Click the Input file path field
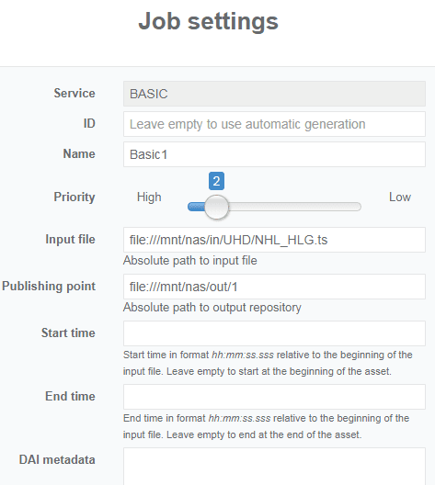 [274, 240]
